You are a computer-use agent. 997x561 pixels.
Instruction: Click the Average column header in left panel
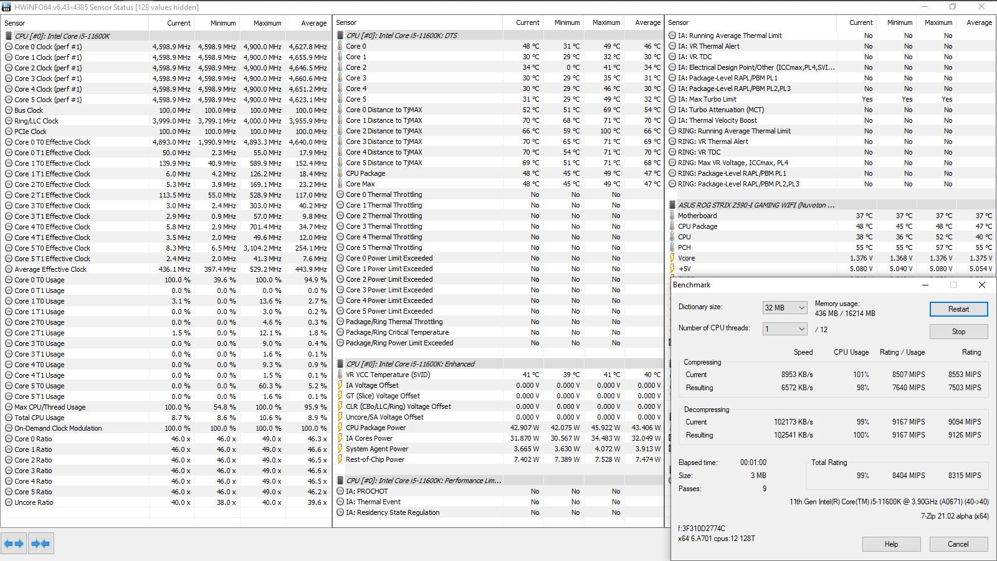click(307, 23)
